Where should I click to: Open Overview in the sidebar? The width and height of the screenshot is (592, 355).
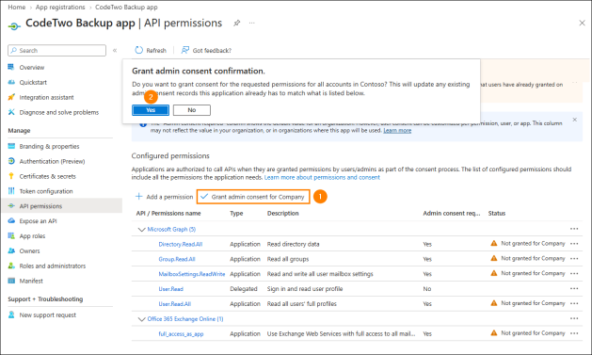pyautogui.click(x=32, y=67)
